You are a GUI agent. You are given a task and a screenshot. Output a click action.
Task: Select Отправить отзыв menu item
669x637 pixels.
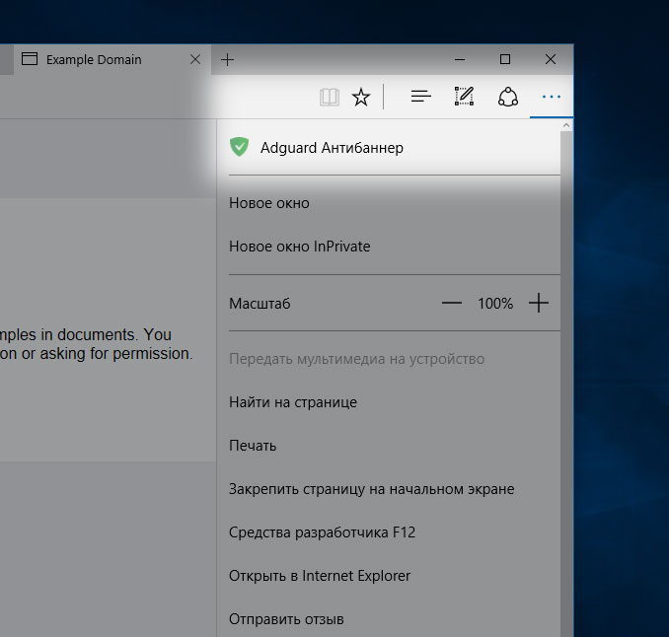click(x=388, y=619)
